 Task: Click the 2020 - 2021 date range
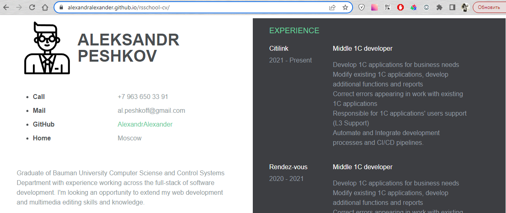pos(286,179)
